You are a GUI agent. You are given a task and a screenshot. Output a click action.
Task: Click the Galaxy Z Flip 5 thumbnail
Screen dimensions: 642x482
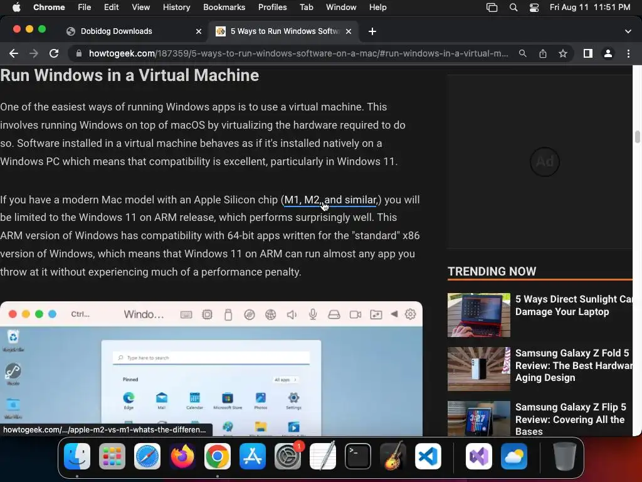(x=478, y=419)
